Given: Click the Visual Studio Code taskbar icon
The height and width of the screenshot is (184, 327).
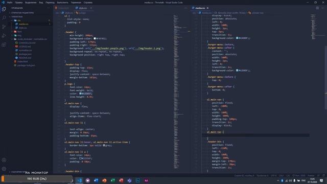Looking at the screenshot, I should 79,180.
